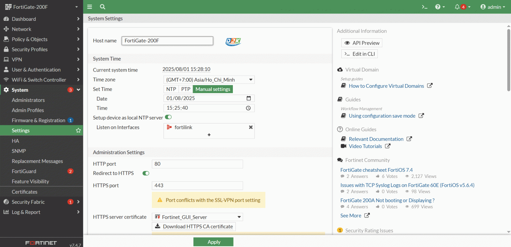Expand Policy & Objects menu
Image resolution: width=511 pixels, height=247 pixels.
click(x=42, y=39)
